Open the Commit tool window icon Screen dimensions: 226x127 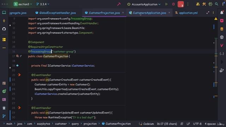[x=4, y=21]
